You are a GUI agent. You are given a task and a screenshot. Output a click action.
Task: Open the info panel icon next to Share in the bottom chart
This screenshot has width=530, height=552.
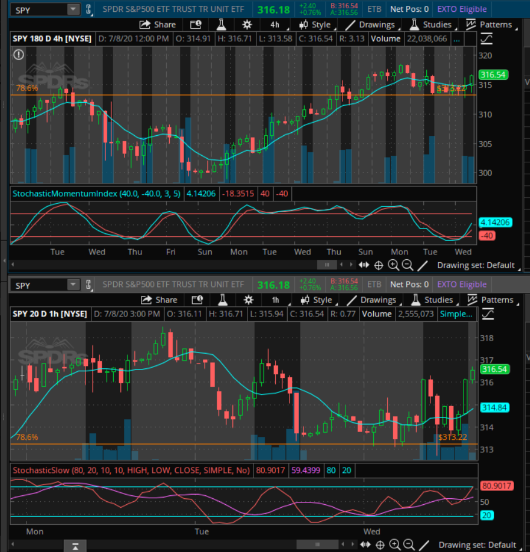pyautogui.click(x=197, y=300)
